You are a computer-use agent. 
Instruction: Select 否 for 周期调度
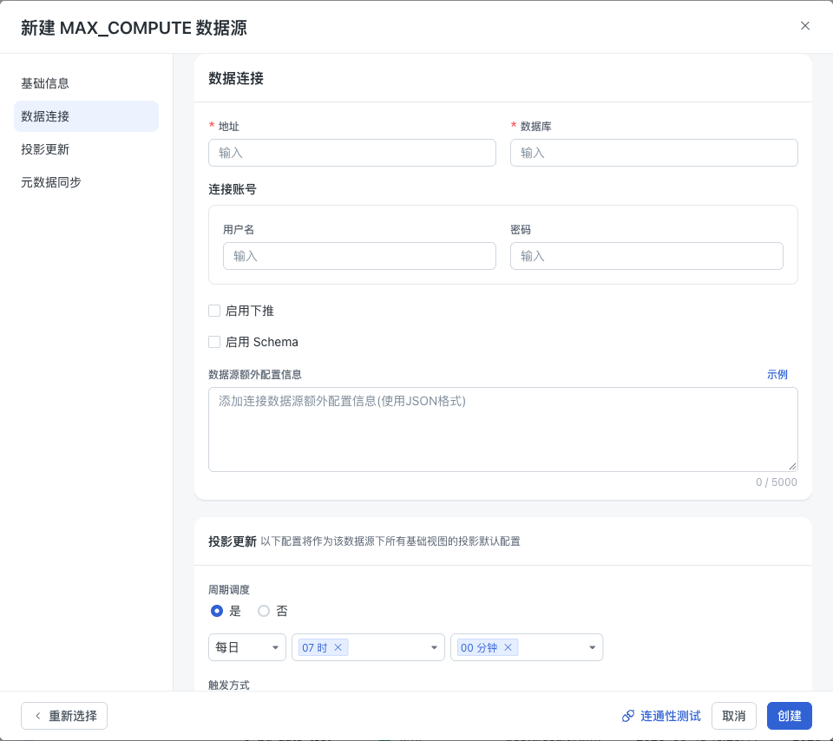coord(264,611)
